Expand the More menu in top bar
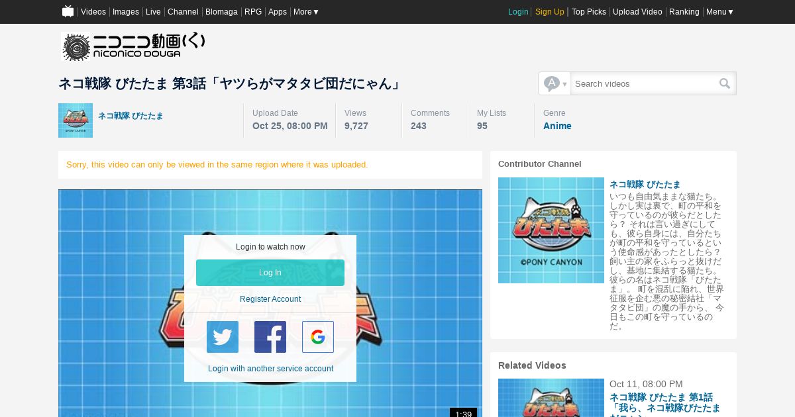 (x=306, y=11)
